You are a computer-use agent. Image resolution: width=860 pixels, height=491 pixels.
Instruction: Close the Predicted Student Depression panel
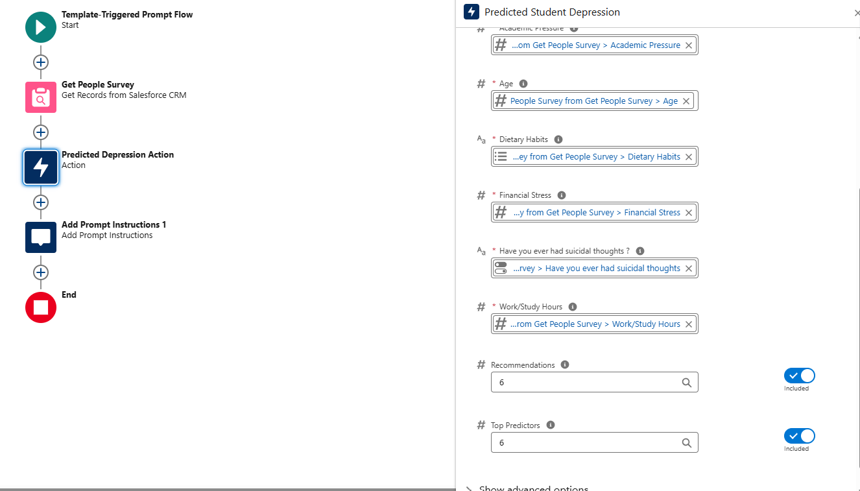click(856, 12)
